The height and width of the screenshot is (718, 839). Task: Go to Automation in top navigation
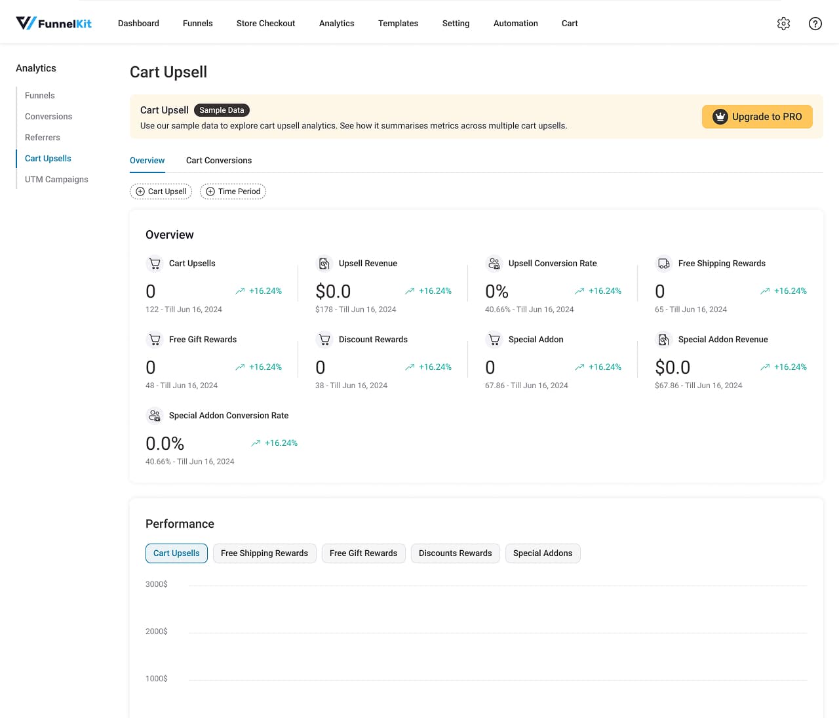pyautogui.click(x=515, y=24)
